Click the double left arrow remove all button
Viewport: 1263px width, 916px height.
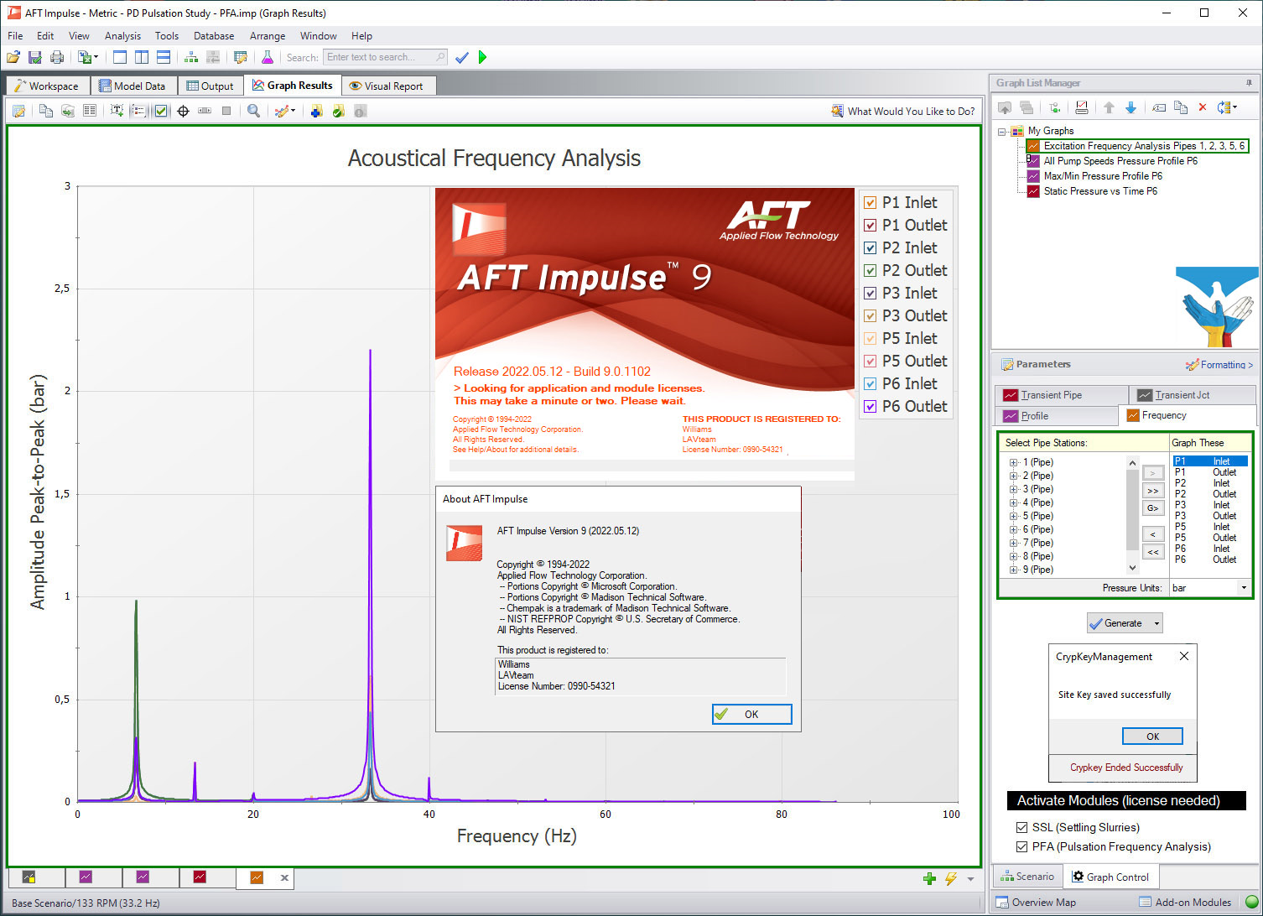1153,552
